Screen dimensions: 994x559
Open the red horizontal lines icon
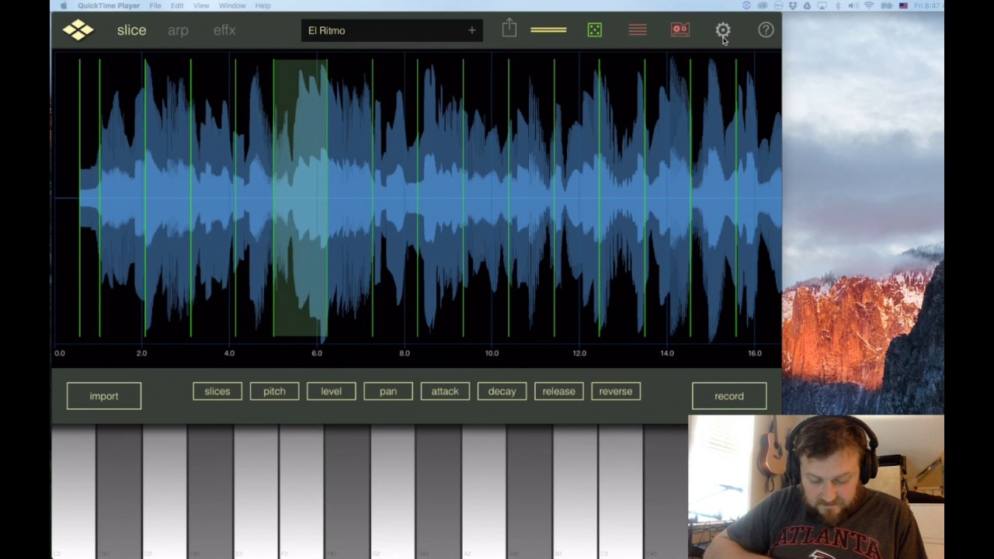[638, 30]
